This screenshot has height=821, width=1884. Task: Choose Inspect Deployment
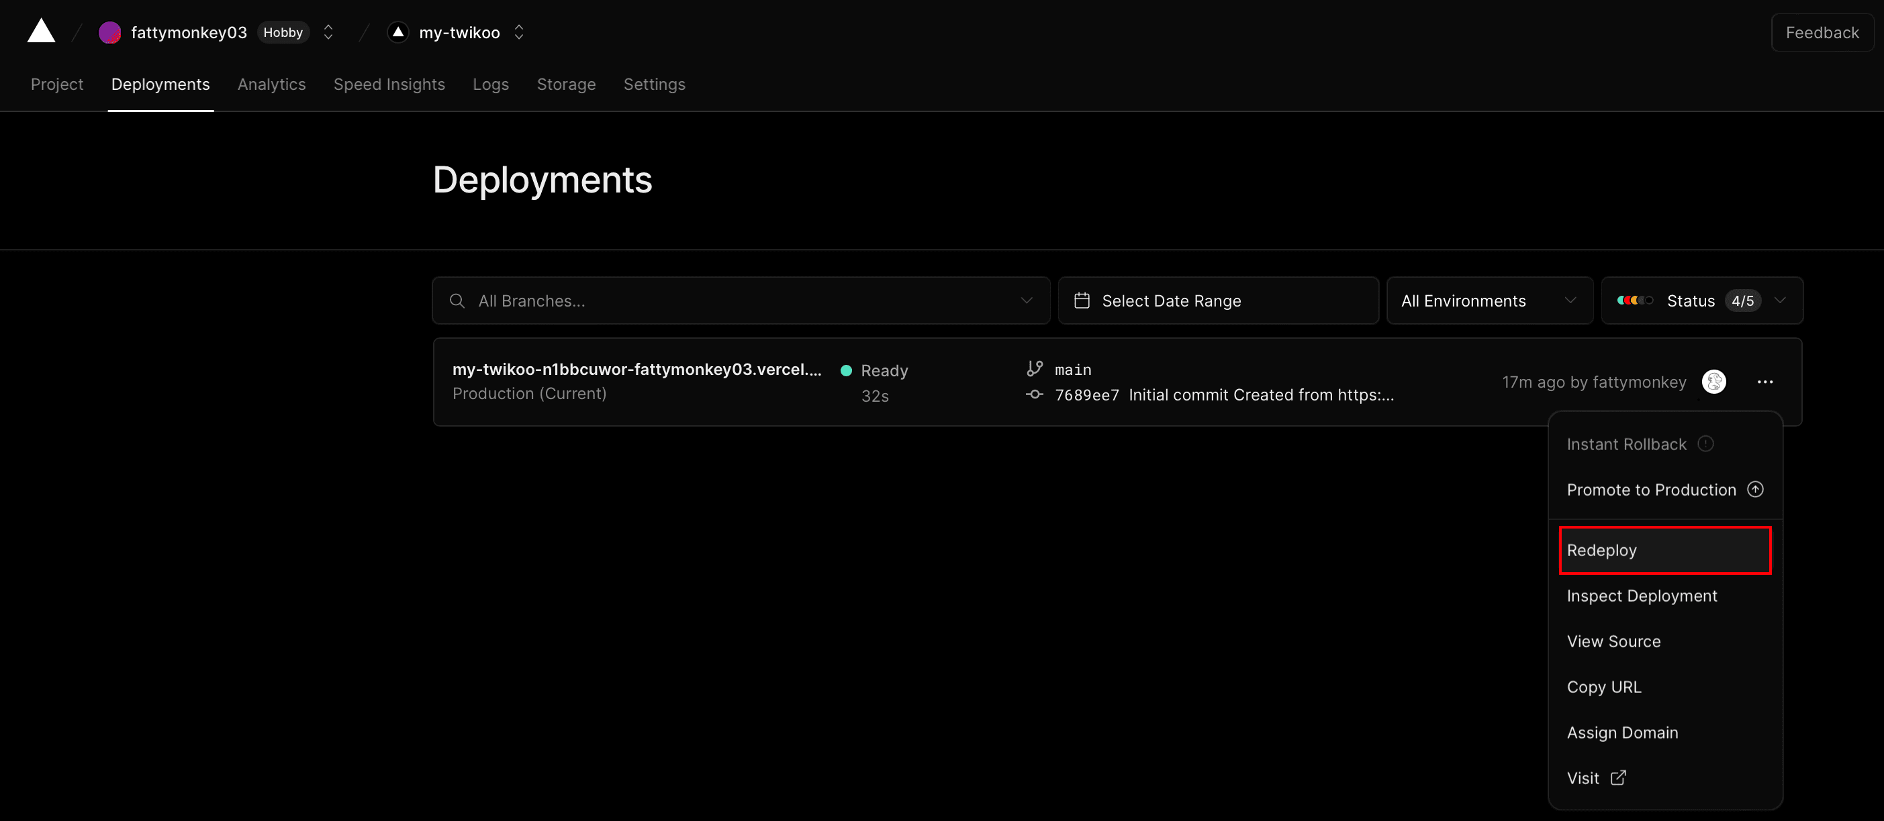[x=1665, y=596]
